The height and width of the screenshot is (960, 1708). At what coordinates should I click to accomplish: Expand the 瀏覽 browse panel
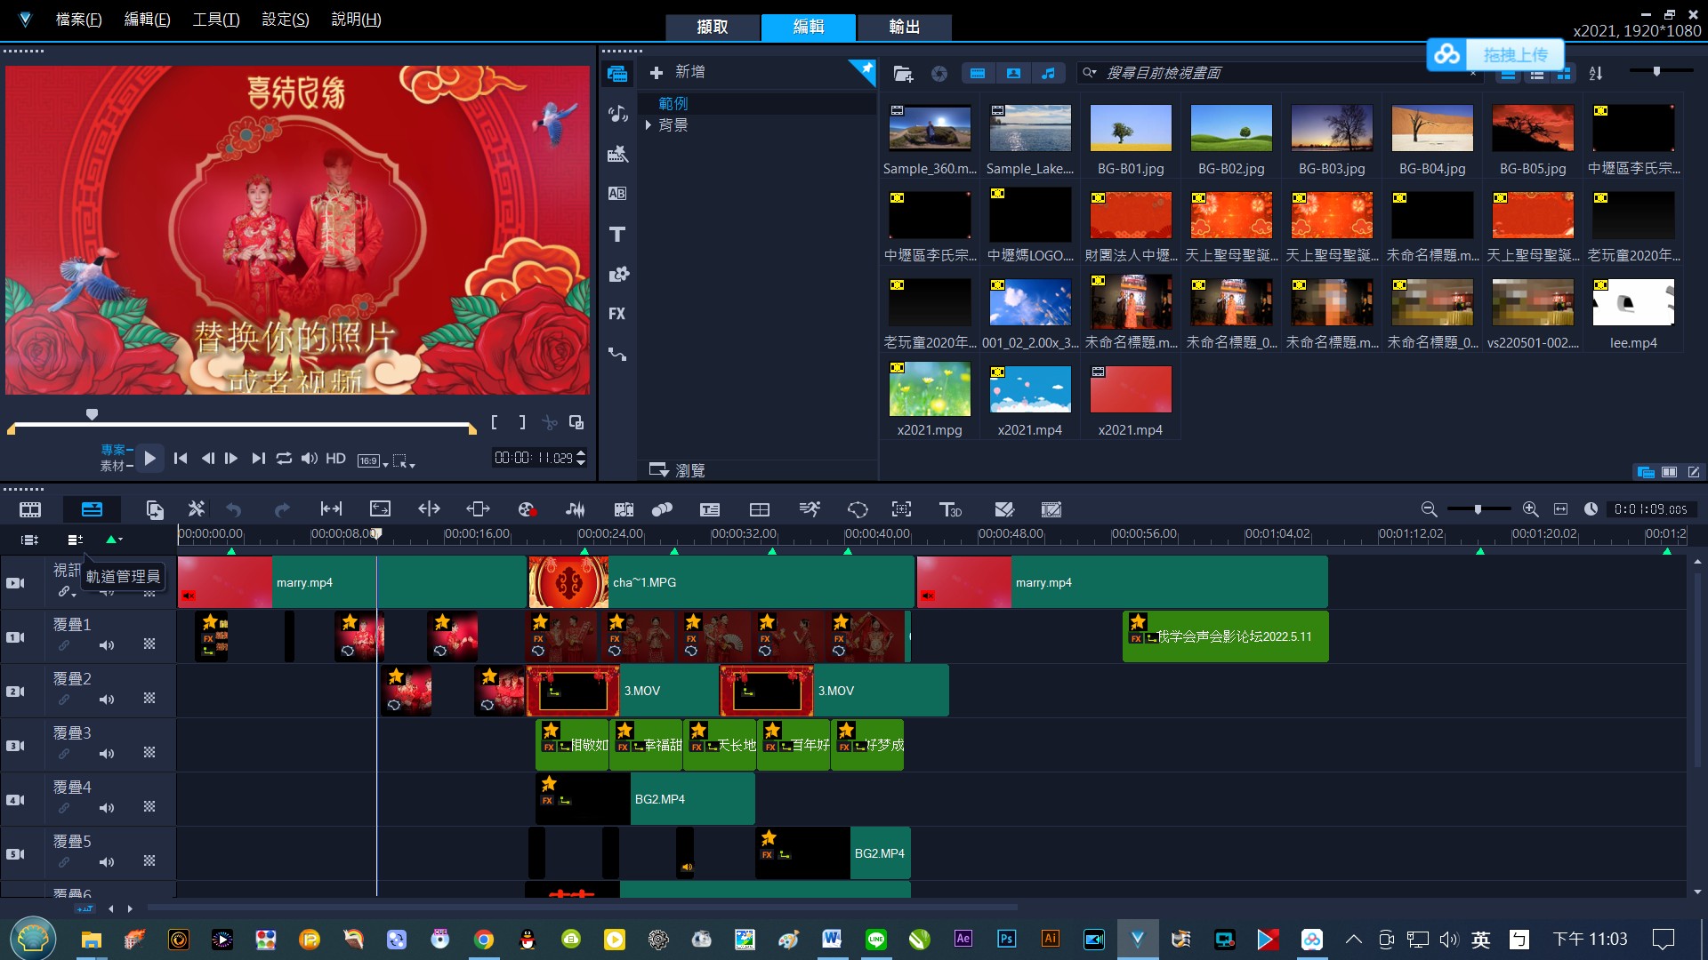tap(677, 470)
